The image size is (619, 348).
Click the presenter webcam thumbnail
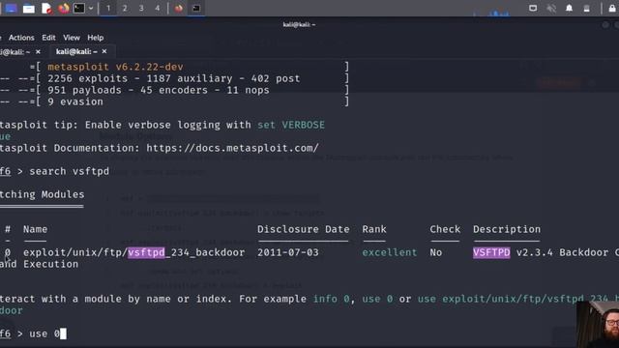(x=598, y=325)
